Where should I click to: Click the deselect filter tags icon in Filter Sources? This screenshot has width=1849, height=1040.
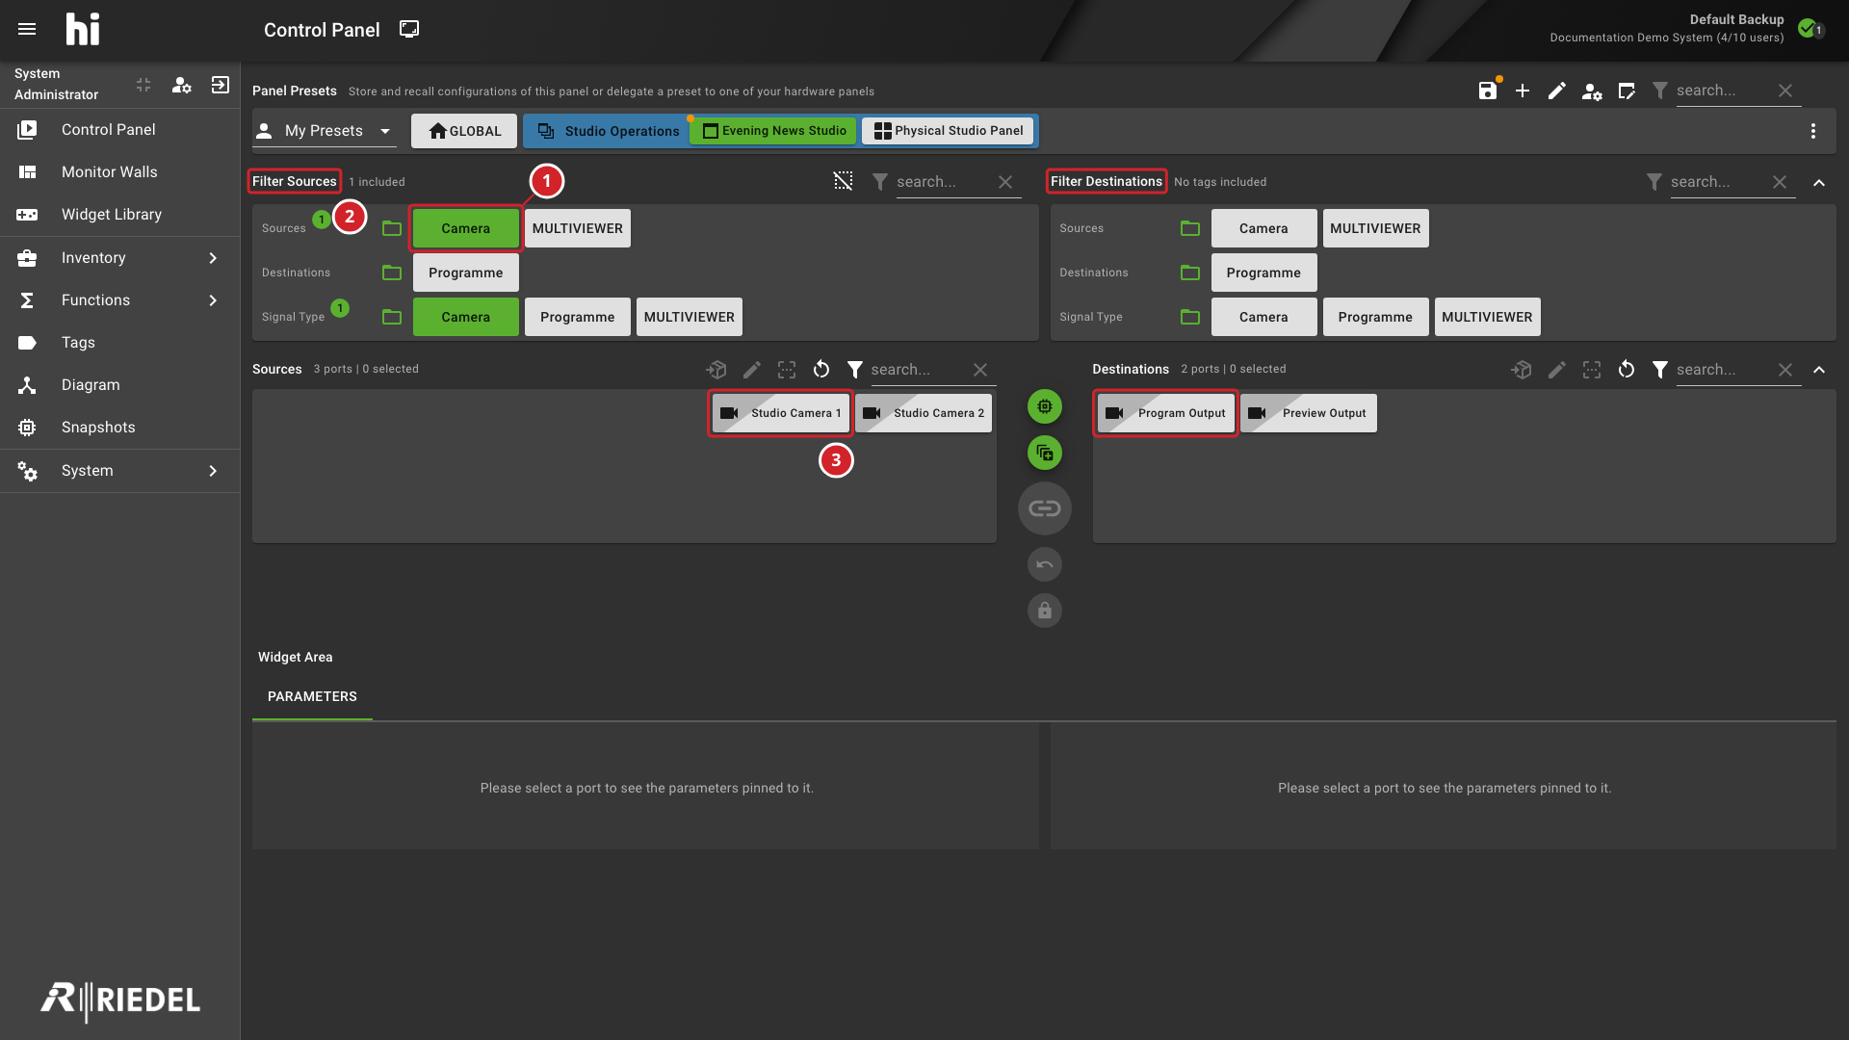[x=844, y=181]
